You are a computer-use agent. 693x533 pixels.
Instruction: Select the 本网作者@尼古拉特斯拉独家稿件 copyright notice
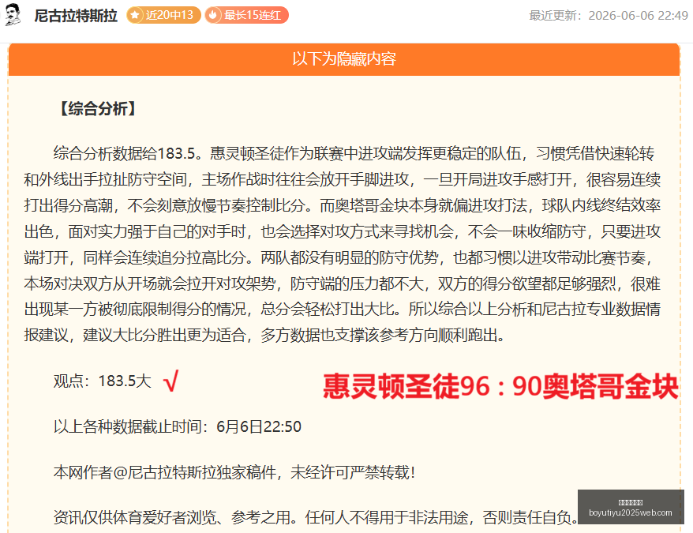(234, 472)
